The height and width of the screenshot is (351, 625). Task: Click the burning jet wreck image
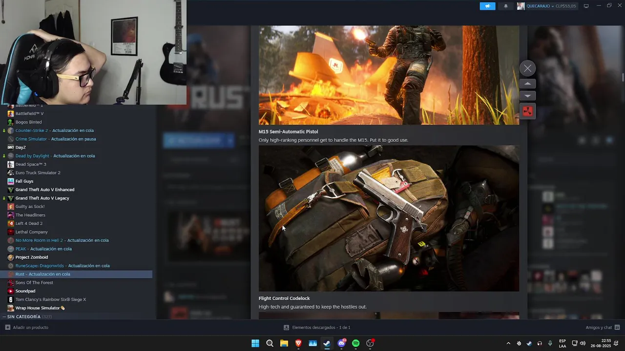[x=389, y=75]
